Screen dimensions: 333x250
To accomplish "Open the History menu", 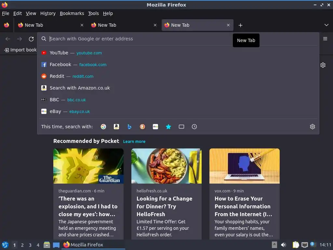I will [48, 13].
